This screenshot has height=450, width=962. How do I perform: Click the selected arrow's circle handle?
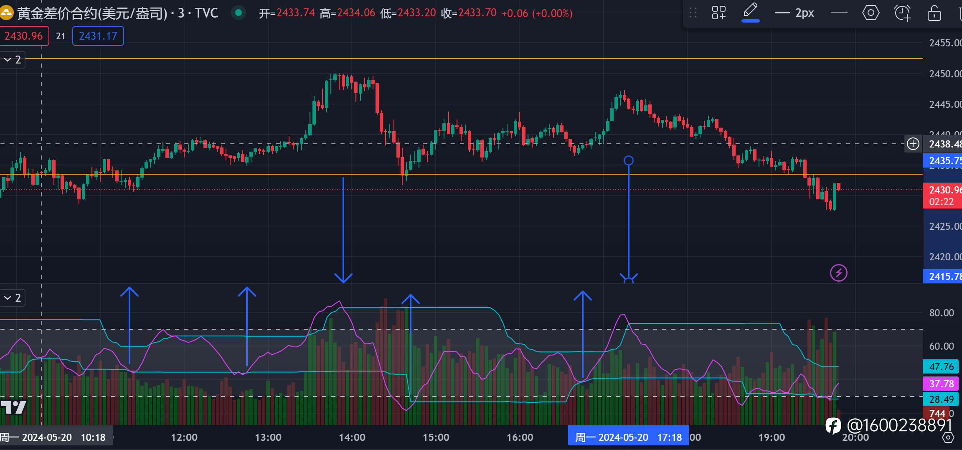click(x=629, y=160)
